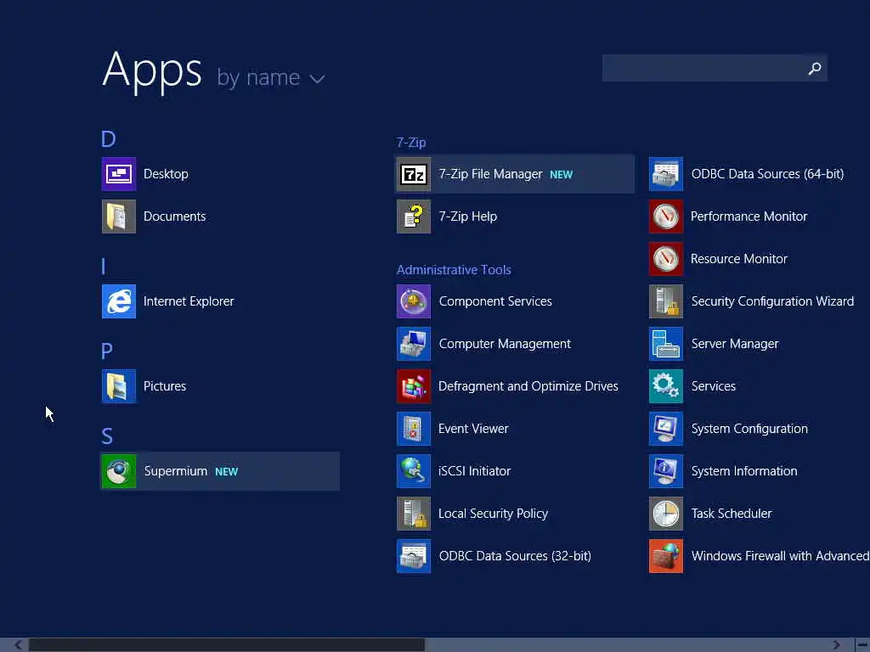This screenshot has width=870, height=652.
Task: Click the 'Supermium' label text
Action: pyautogui.click(x=176, y=471)
